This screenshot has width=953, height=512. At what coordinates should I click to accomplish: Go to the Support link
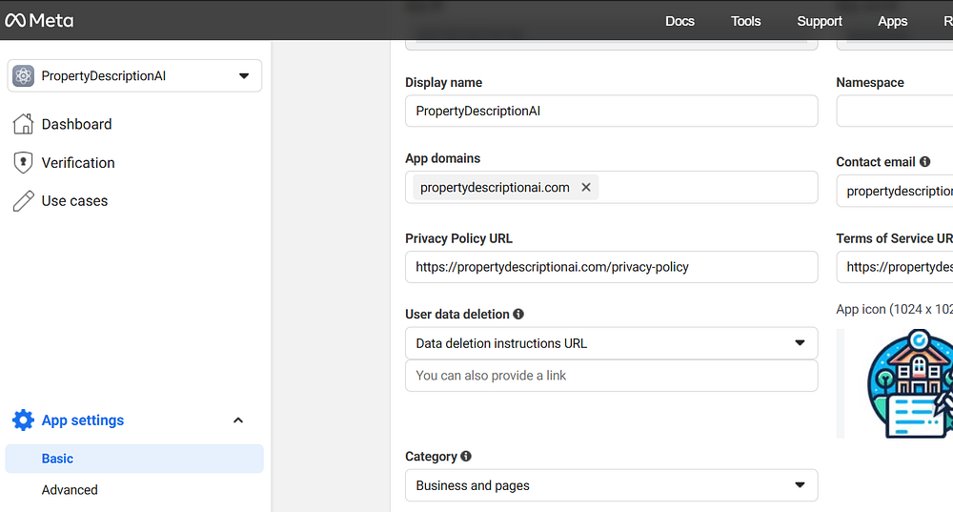point(820,21)
